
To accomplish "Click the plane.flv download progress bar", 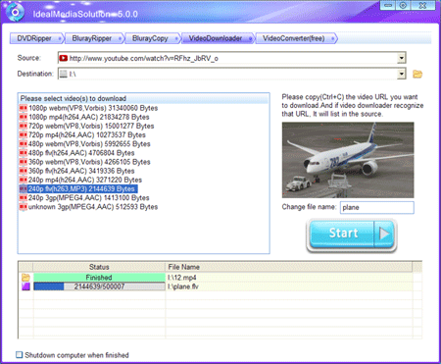I will pyautogui.click(x=99, y=286).
